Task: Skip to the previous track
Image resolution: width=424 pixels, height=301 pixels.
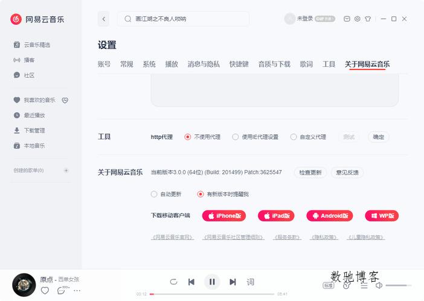Action: point(191,282)
